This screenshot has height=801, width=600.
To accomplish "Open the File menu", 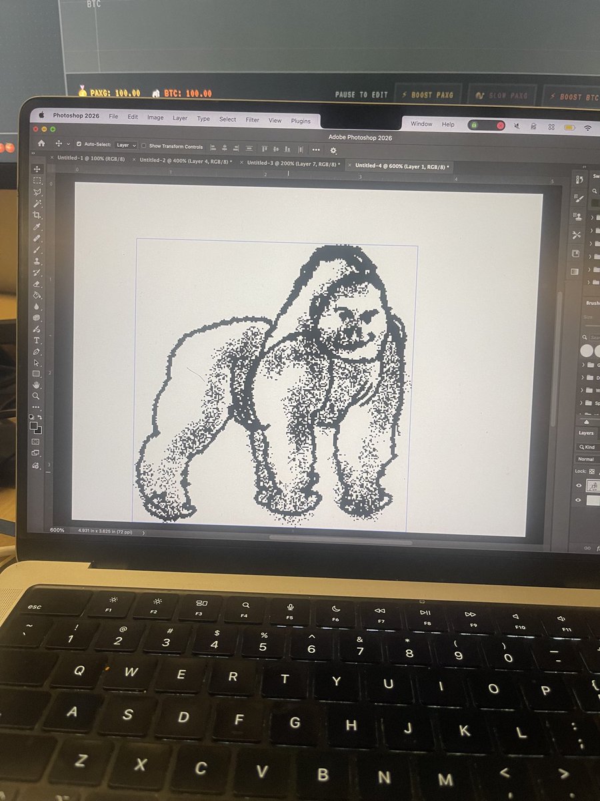I will pos(114,116).
